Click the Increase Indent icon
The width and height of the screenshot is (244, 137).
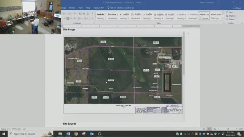click(x=84, y=14)
